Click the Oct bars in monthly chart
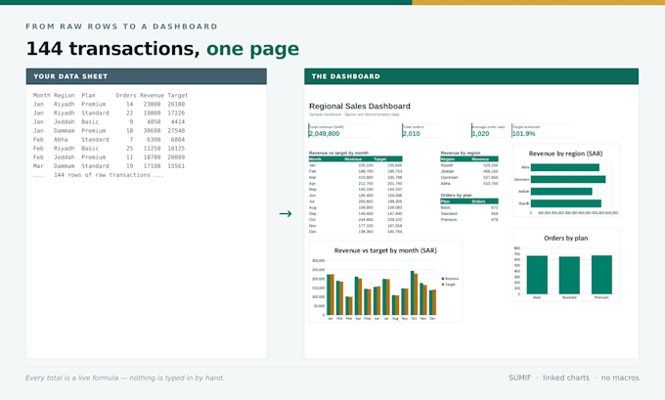 (414, 292)
